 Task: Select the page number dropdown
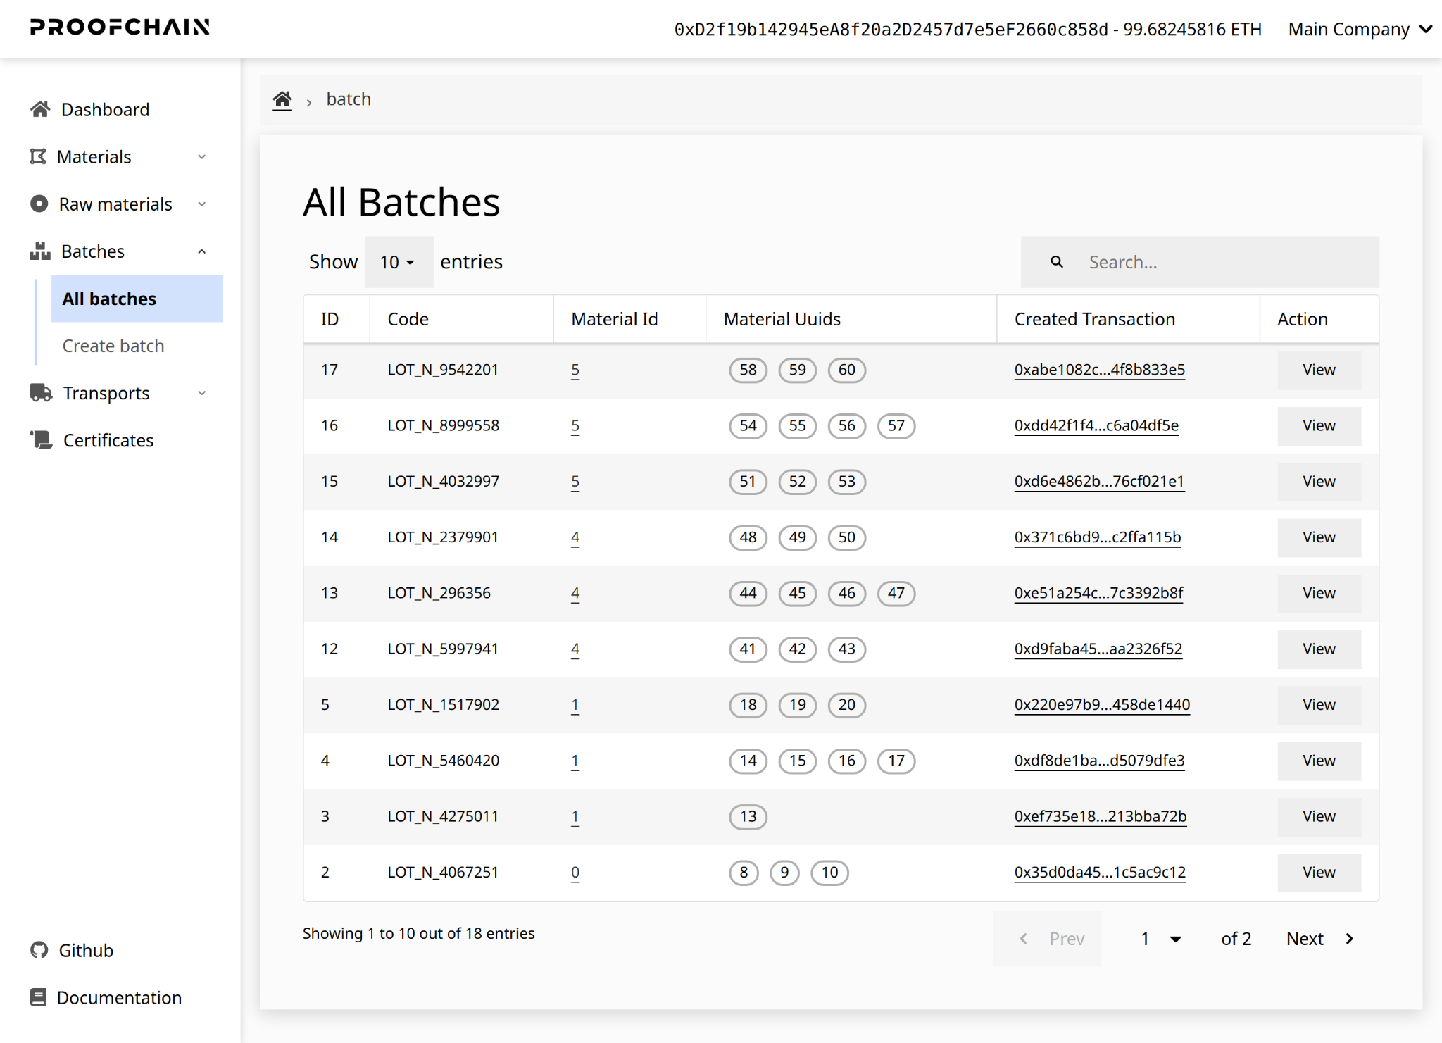pos(1162,939)
